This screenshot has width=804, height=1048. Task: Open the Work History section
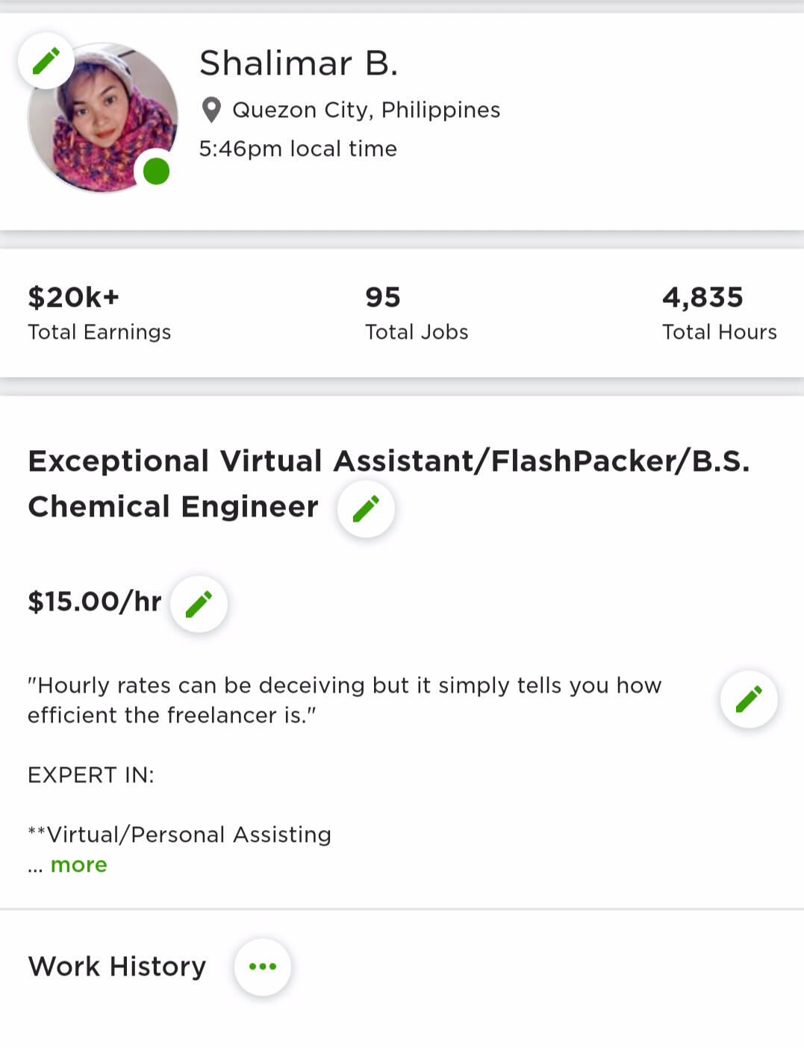(x=116, y=966)
